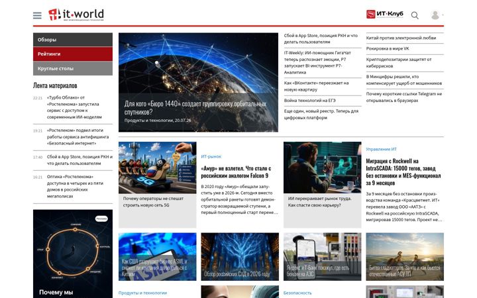Image resolution: width=477 pixels, height=298 pixels.
Task: Open Криптодепозитарии защитят от киберрисков link
Action: point(399,63)
